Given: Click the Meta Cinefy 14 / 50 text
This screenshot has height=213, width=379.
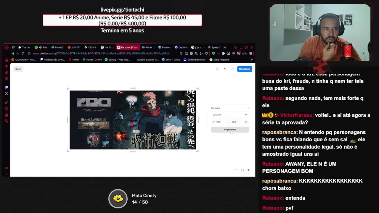Looking at the screenshot, I should [144, 199].
